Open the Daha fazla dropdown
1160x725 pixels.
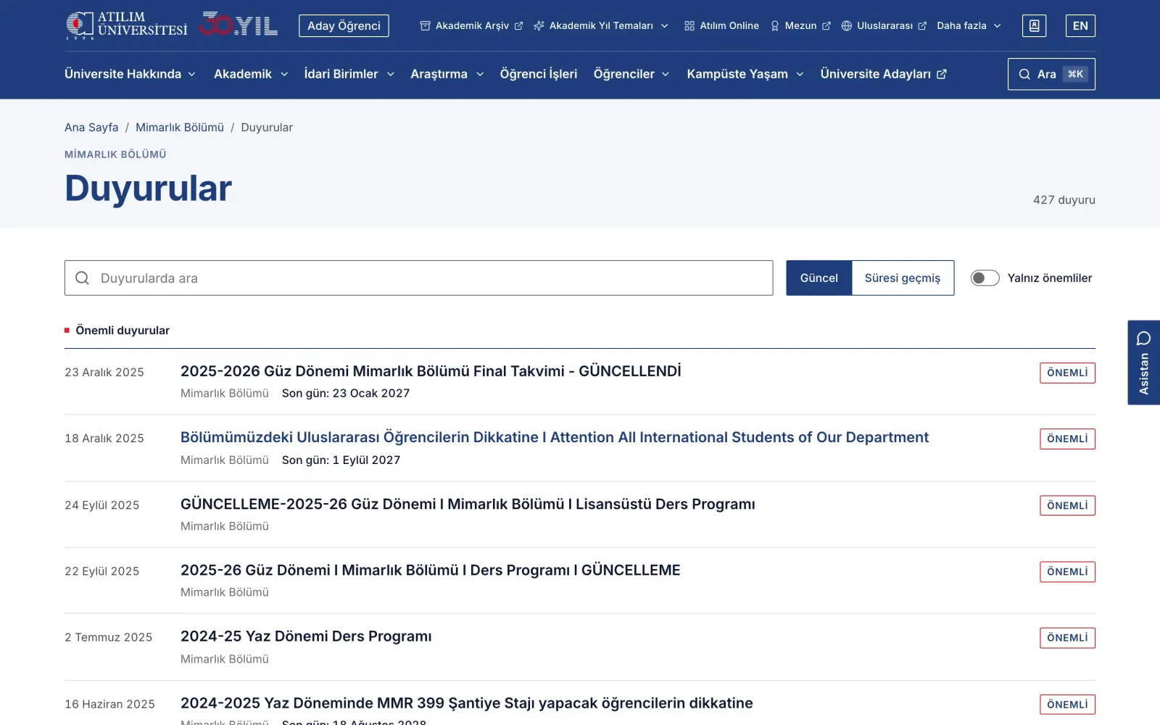pos(969,26)
